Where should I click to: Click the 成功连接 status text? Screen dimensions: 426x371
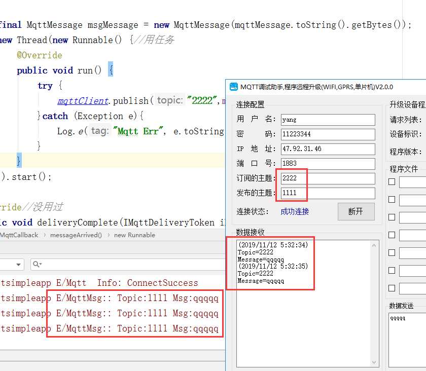pos(295,211)
